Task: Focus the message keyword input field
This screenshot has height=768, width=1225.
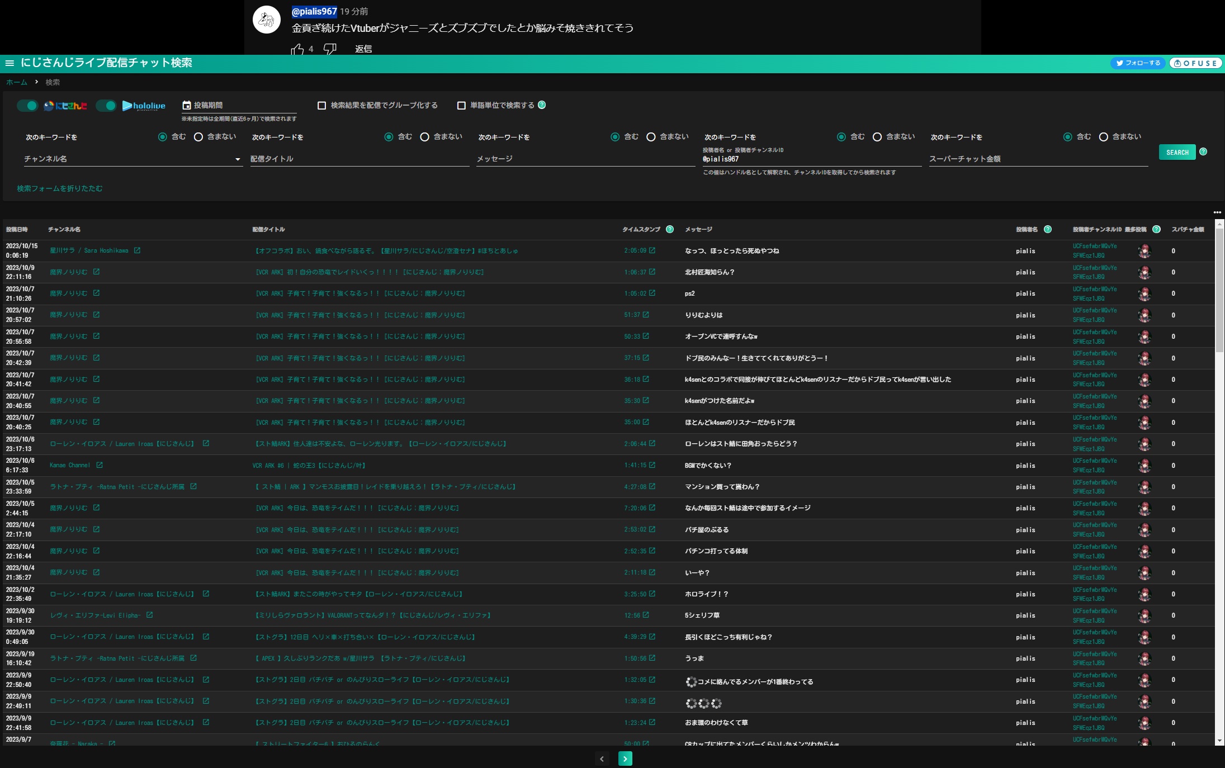Action: [585, 159]
